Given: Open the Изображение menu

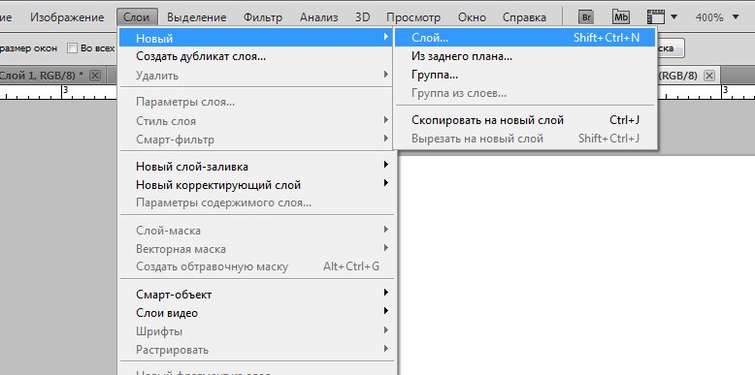Looking at the screenshot, I should coord(67,17).
